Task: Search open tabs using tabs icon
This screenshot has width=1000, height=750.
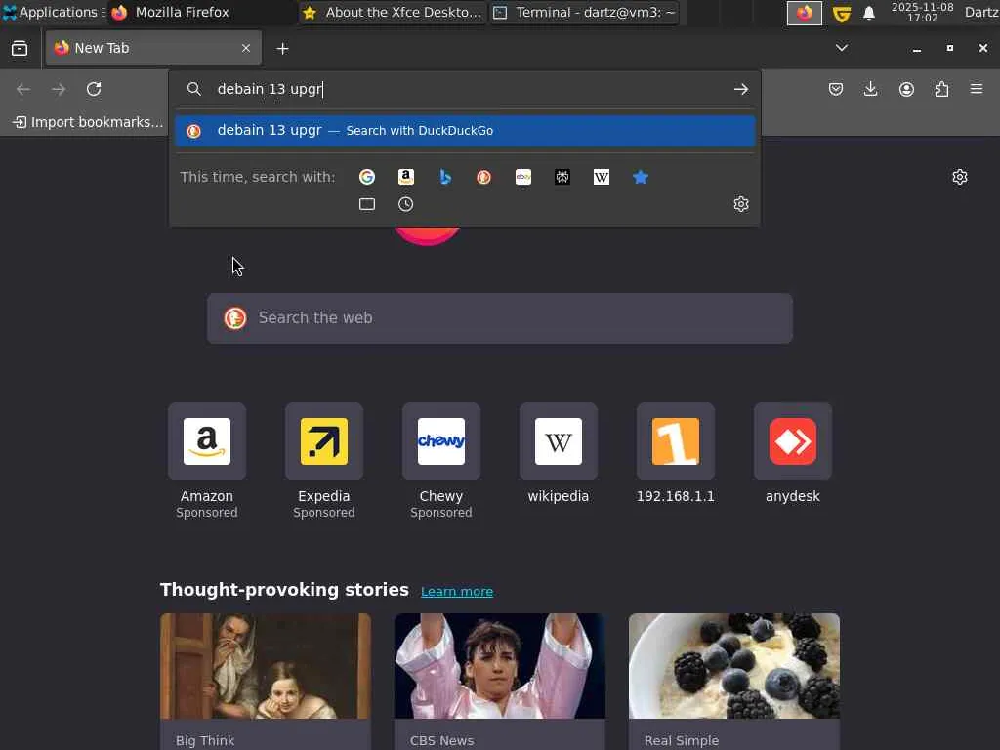Action: pos(367,204)
